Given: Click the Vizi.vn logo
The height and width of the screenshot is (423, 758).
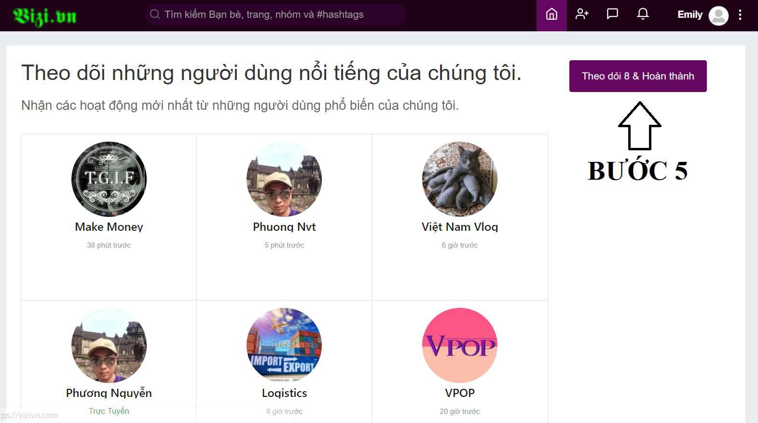Looking at the screenshot, I should point(45,16).
